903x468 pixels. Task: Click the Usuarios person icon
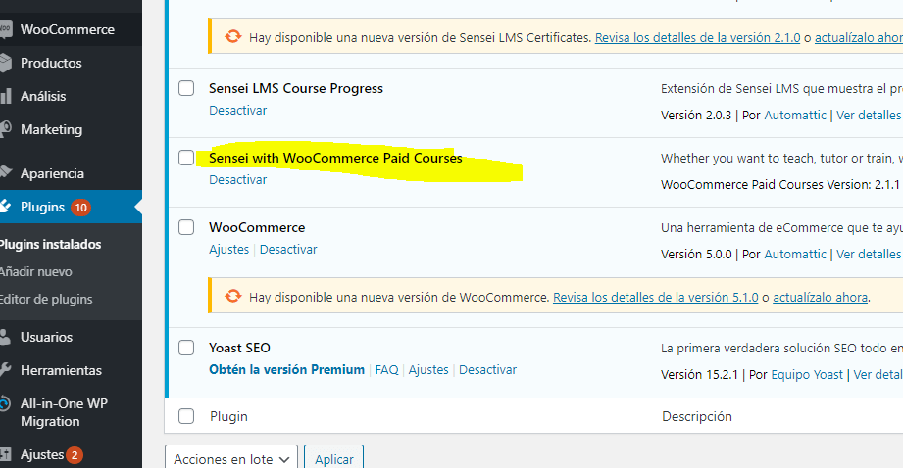pyautogui.click(x=5, y=337)
